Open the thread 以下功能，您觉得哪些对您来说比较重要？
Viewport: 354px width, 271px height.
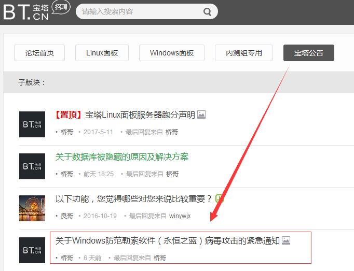pyautogui.click(x=133, y=199)
